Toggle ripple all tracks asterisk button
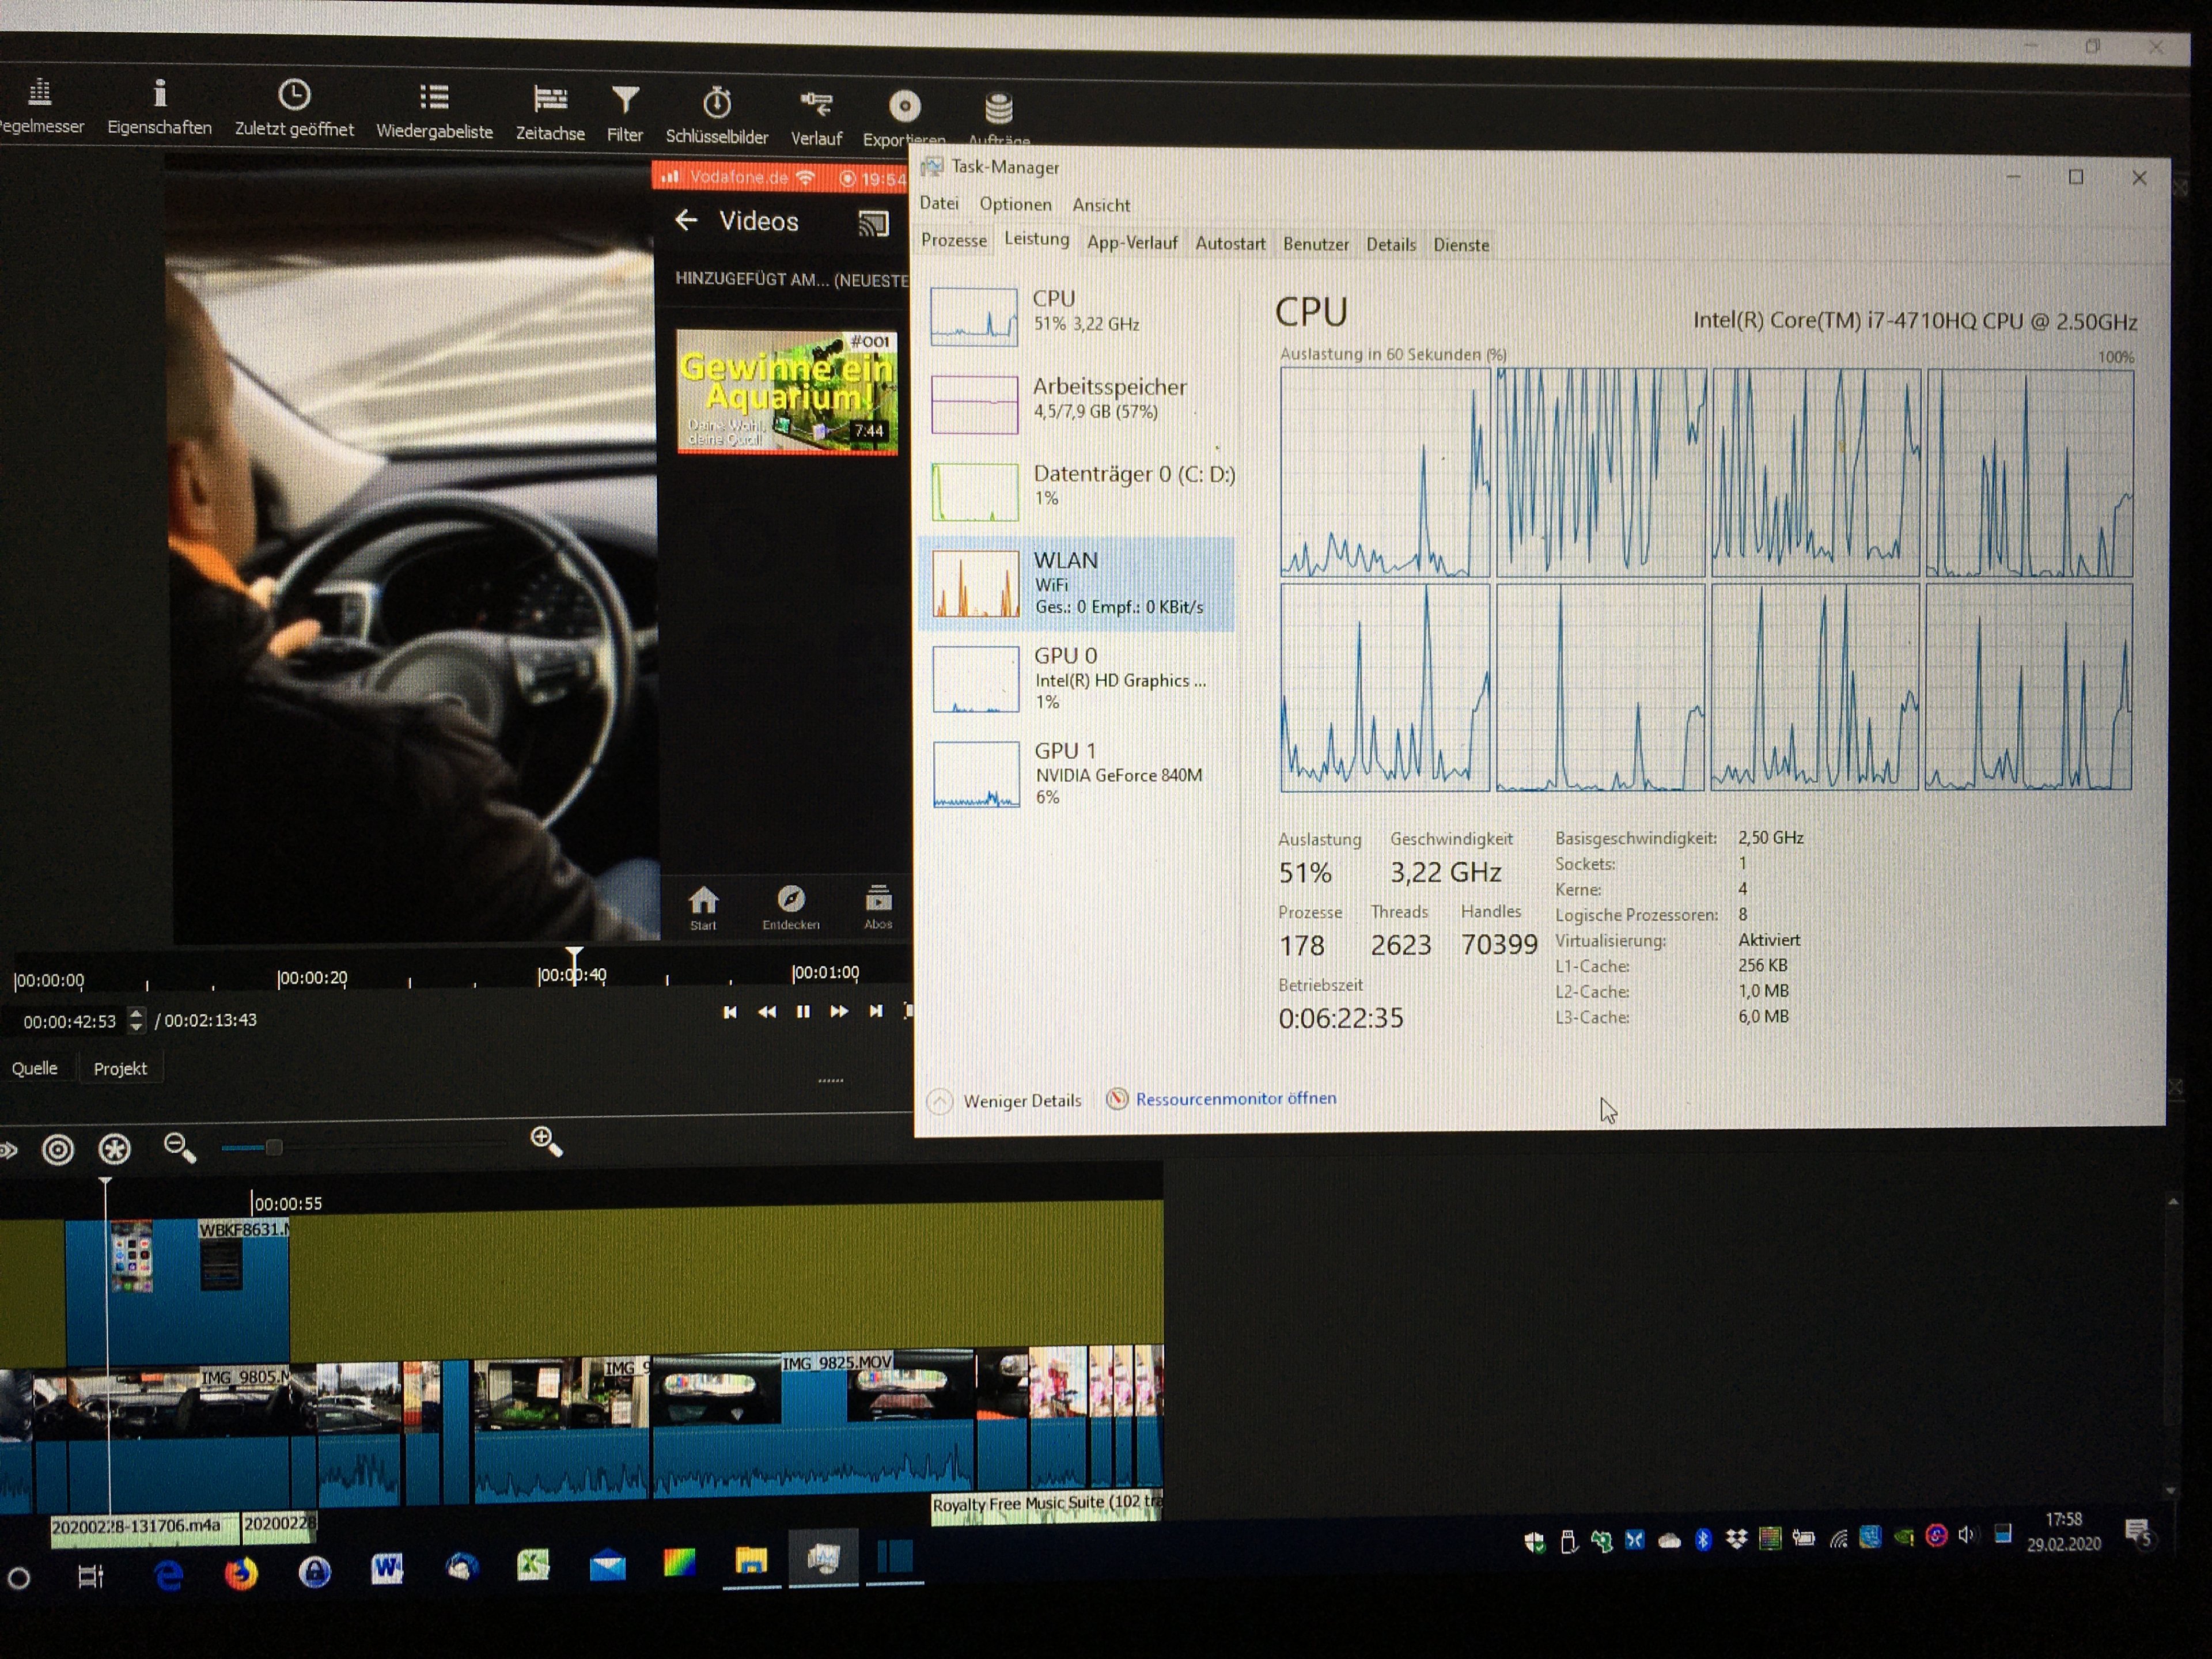Viewport: 2212px width, 1659px height. click(115, 1149)
